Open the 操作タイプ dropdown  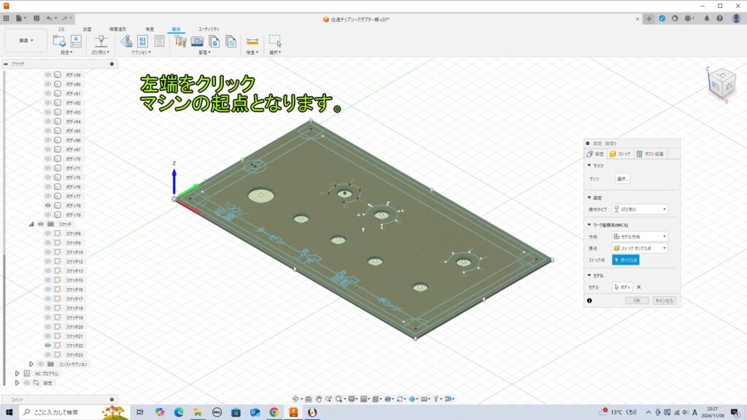click(639, 209)
